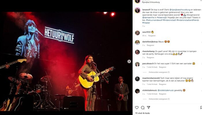Open the #hetuurvandewolf hashtag
The width and height of the screenshot is (202, 115).
[x=154, y=20]
